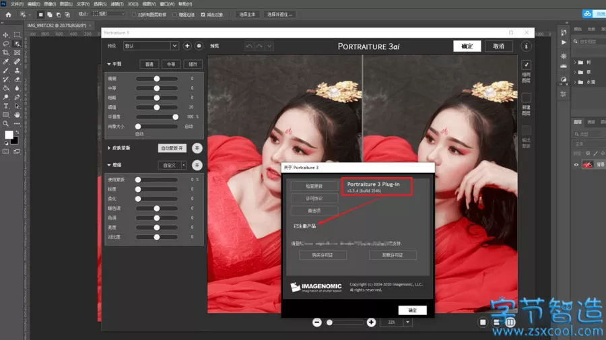Click the OK button in About dialog
606x340 pixels.
pyautogui.click(x=412, y=310)
